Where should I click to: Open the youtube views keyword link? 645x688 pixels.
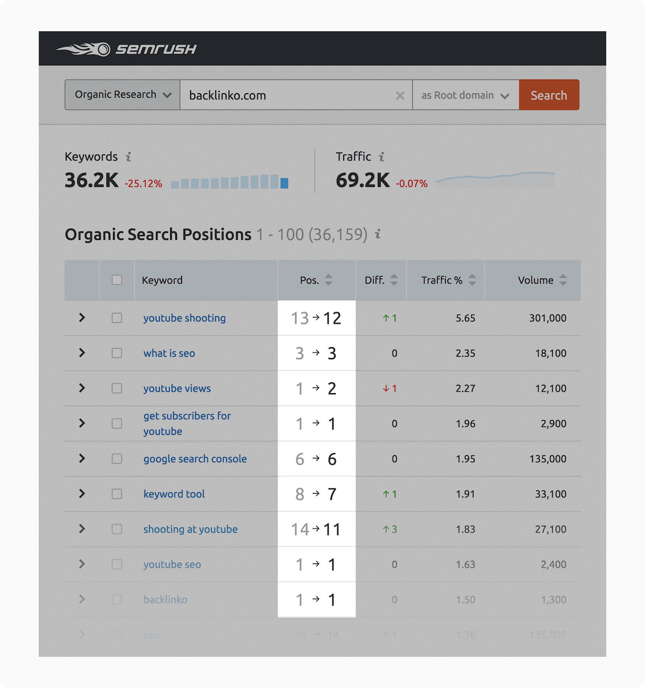pos(177,388)
